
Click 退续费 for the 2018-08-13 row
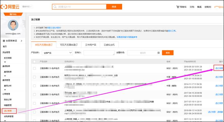220,112
